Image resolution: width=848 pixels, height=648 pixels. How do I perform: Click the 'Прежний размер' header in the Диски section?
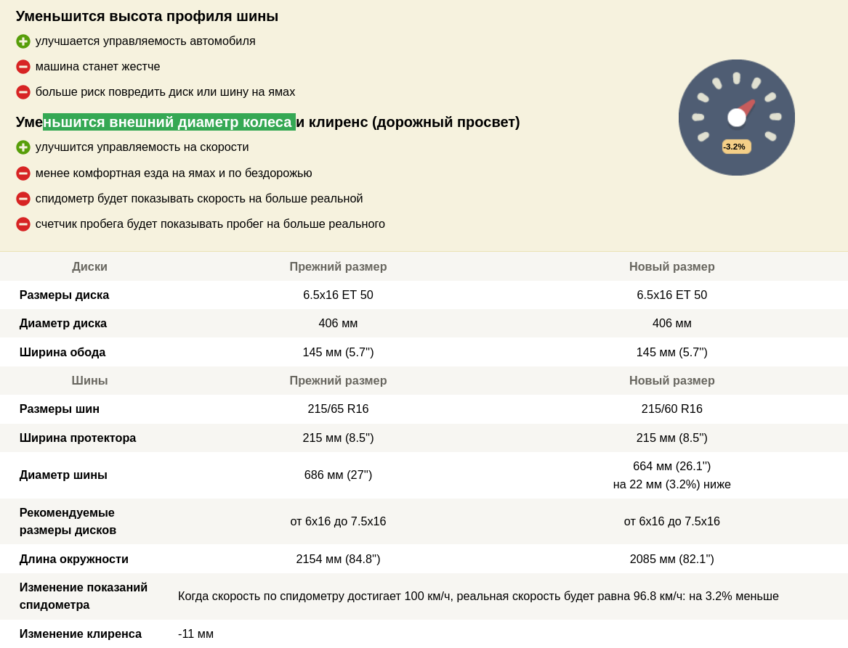[x=338, y=267]
